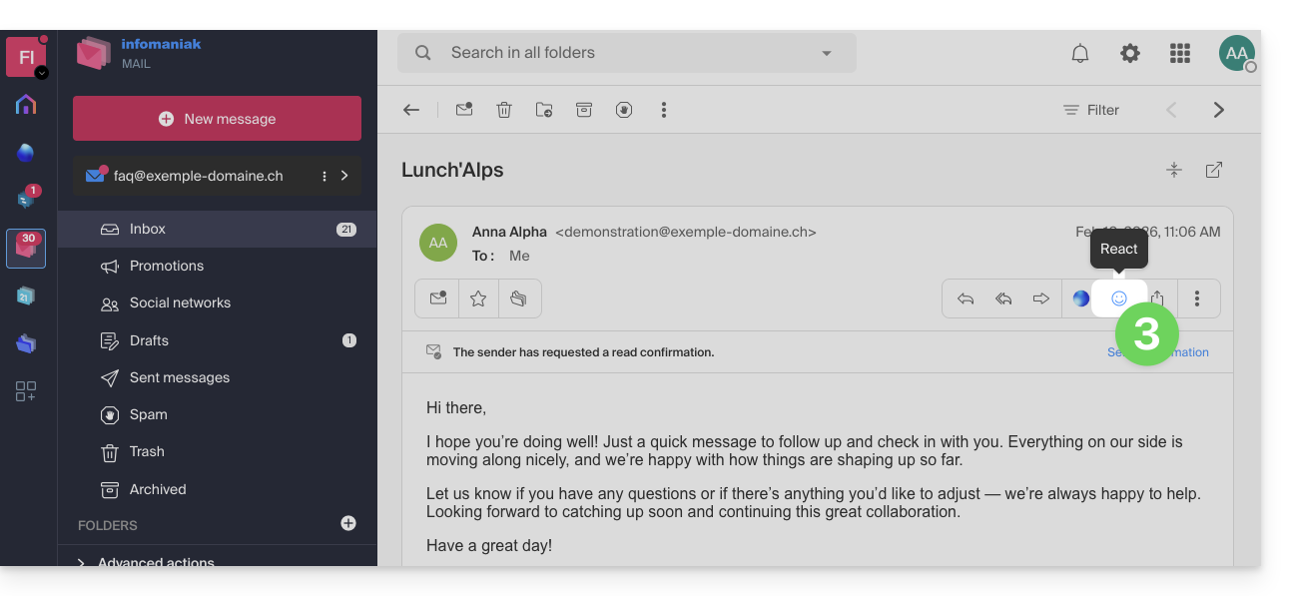Screen dimensions: 1291x596
Task: Open the search folder dropdown arrow
Action: click(826, 54)
